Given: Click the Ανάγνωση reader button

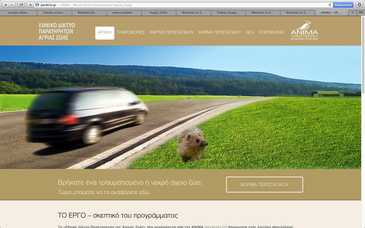Looking at the screenshot, I should pyautogui.click(x=343, y=5).
